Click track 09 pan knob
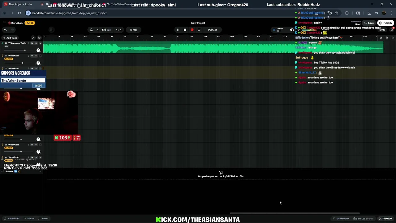396x223 pixels. 38,152
